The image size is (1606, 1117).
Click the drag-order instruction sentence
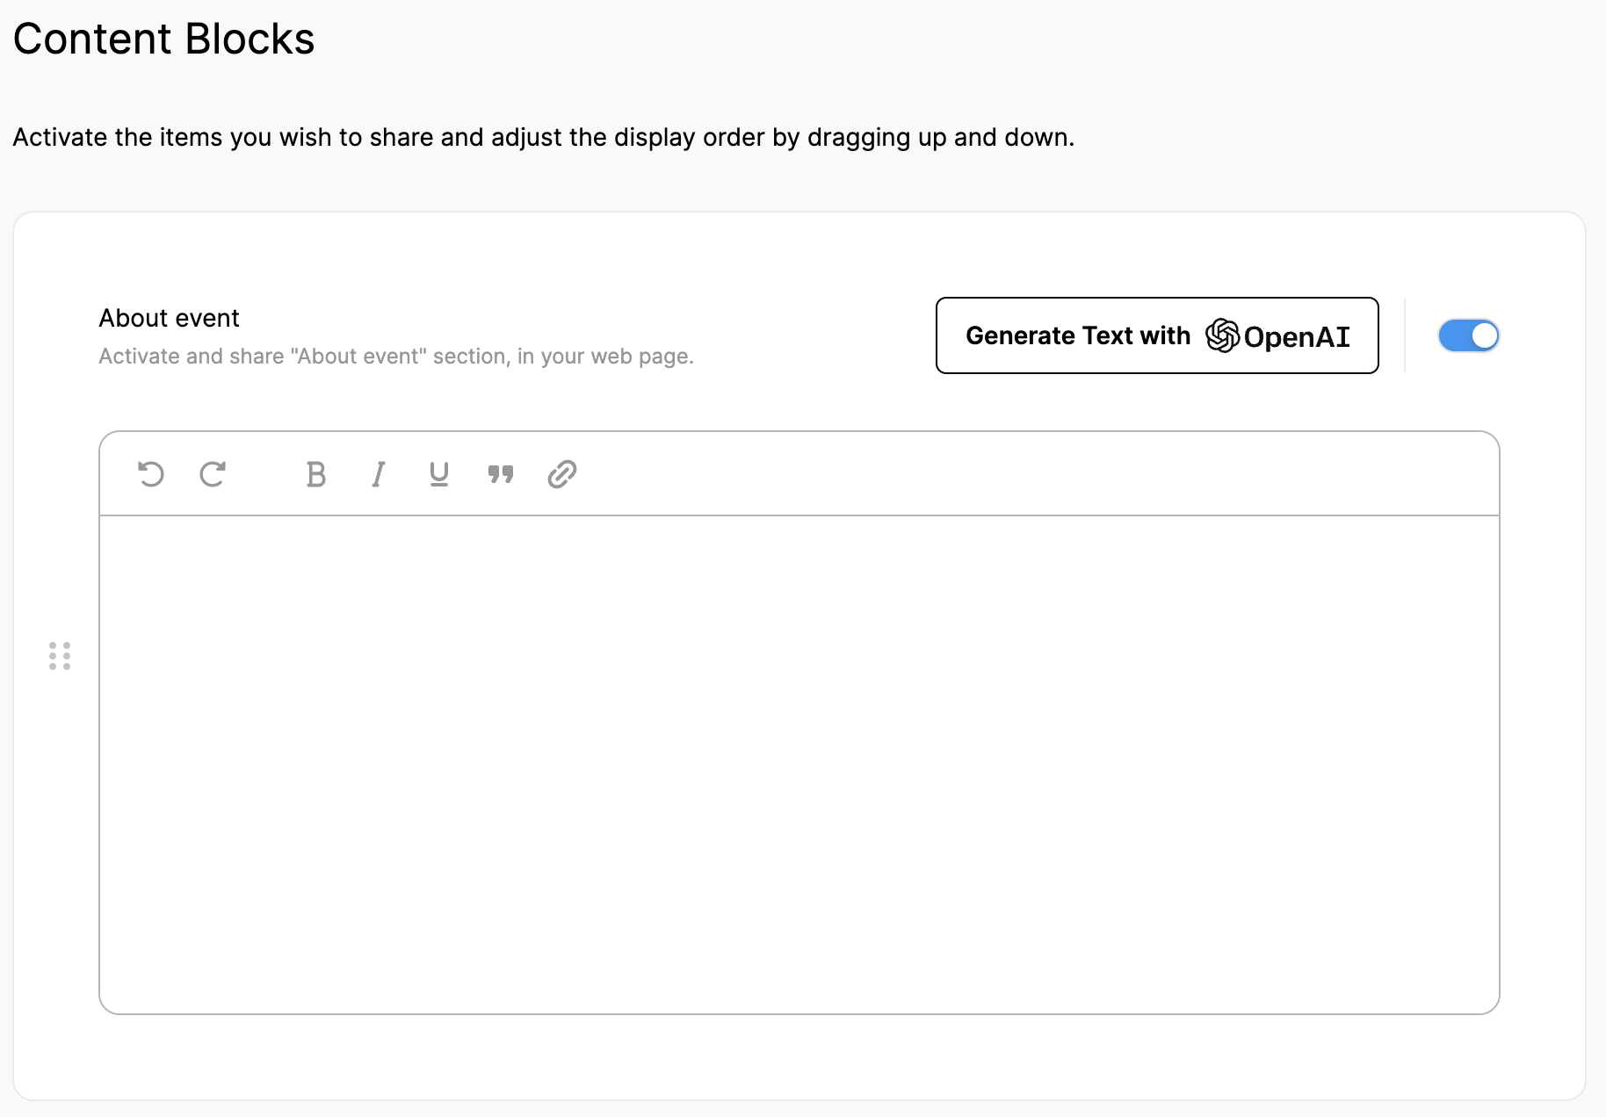click(543, 138)
